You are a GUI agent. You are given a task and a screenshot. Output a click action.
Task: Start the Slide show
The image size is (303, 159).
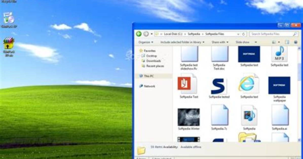(x=242, y=42)
